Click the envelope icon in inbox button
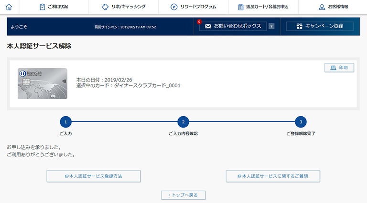367x203 pixels. [x=208, y=26]
